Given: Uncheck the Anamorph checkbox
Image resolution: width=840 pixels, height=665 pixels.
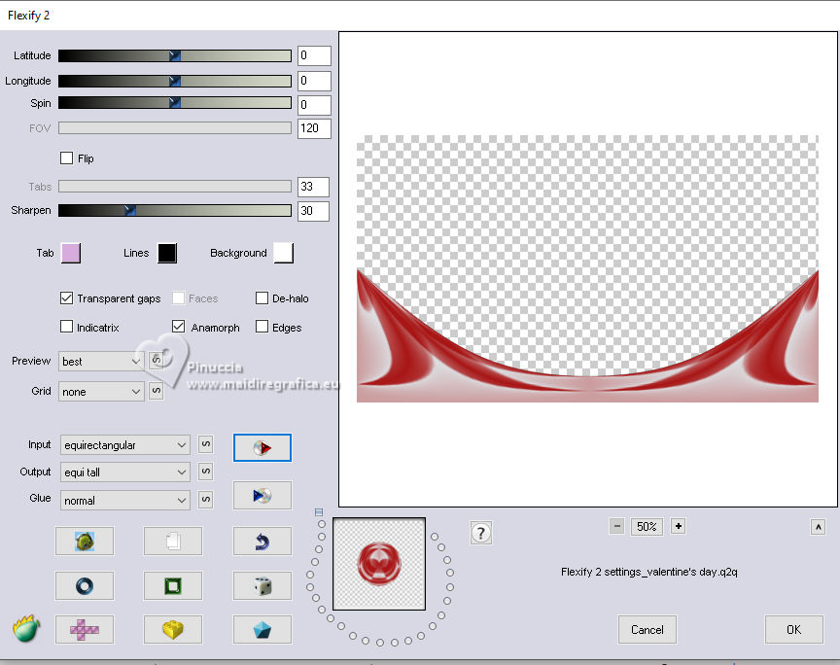Looking at the screenshot, I should click(x=178, y=327).
